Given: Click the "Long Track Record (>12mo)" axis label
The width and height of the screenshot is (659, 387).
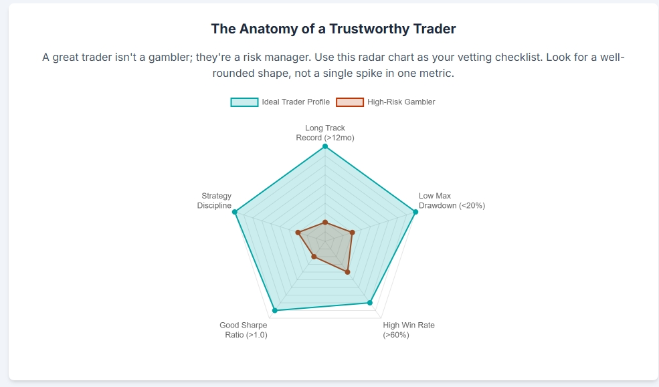Looking at the screenshot, I should pyautogui.click(x=325, y=133).
